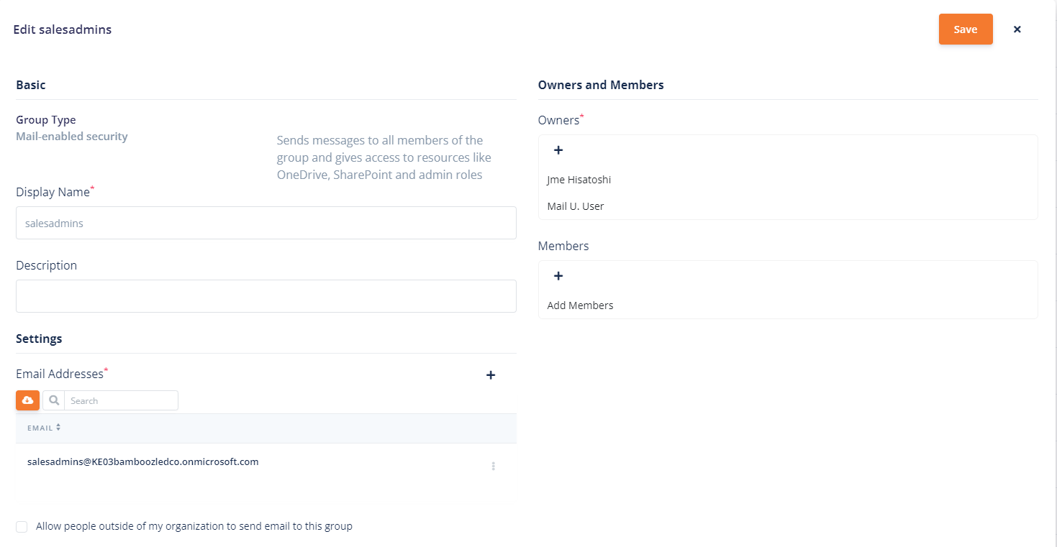Viewport: 1057px width, 547px height.
Task: Close the Edit salesadmins dialog with X
Action: (1017, 29)
